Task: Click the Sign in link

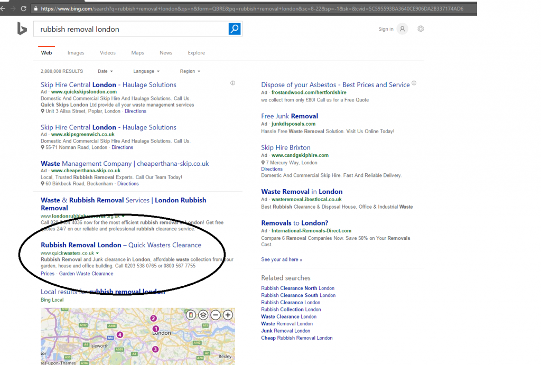Action: click(x=386, y=29)
